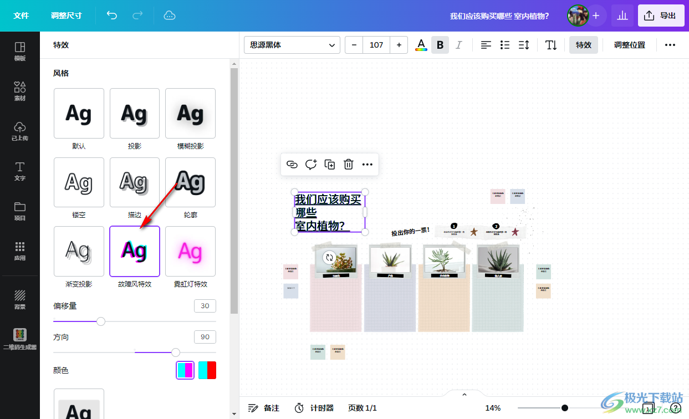This screenshot has height=419, width=689.
Task: Toggle bold formatting
Action: (x=440, y=45)
